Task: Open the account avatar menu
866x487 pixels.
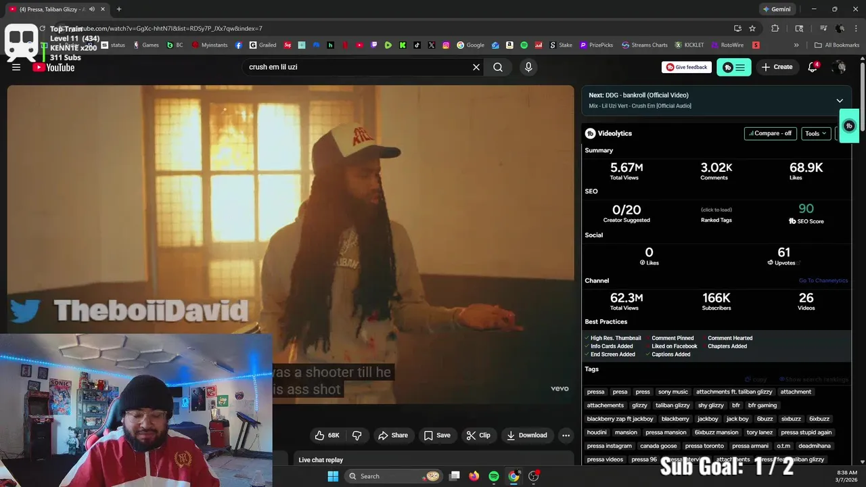Action: 840,67
